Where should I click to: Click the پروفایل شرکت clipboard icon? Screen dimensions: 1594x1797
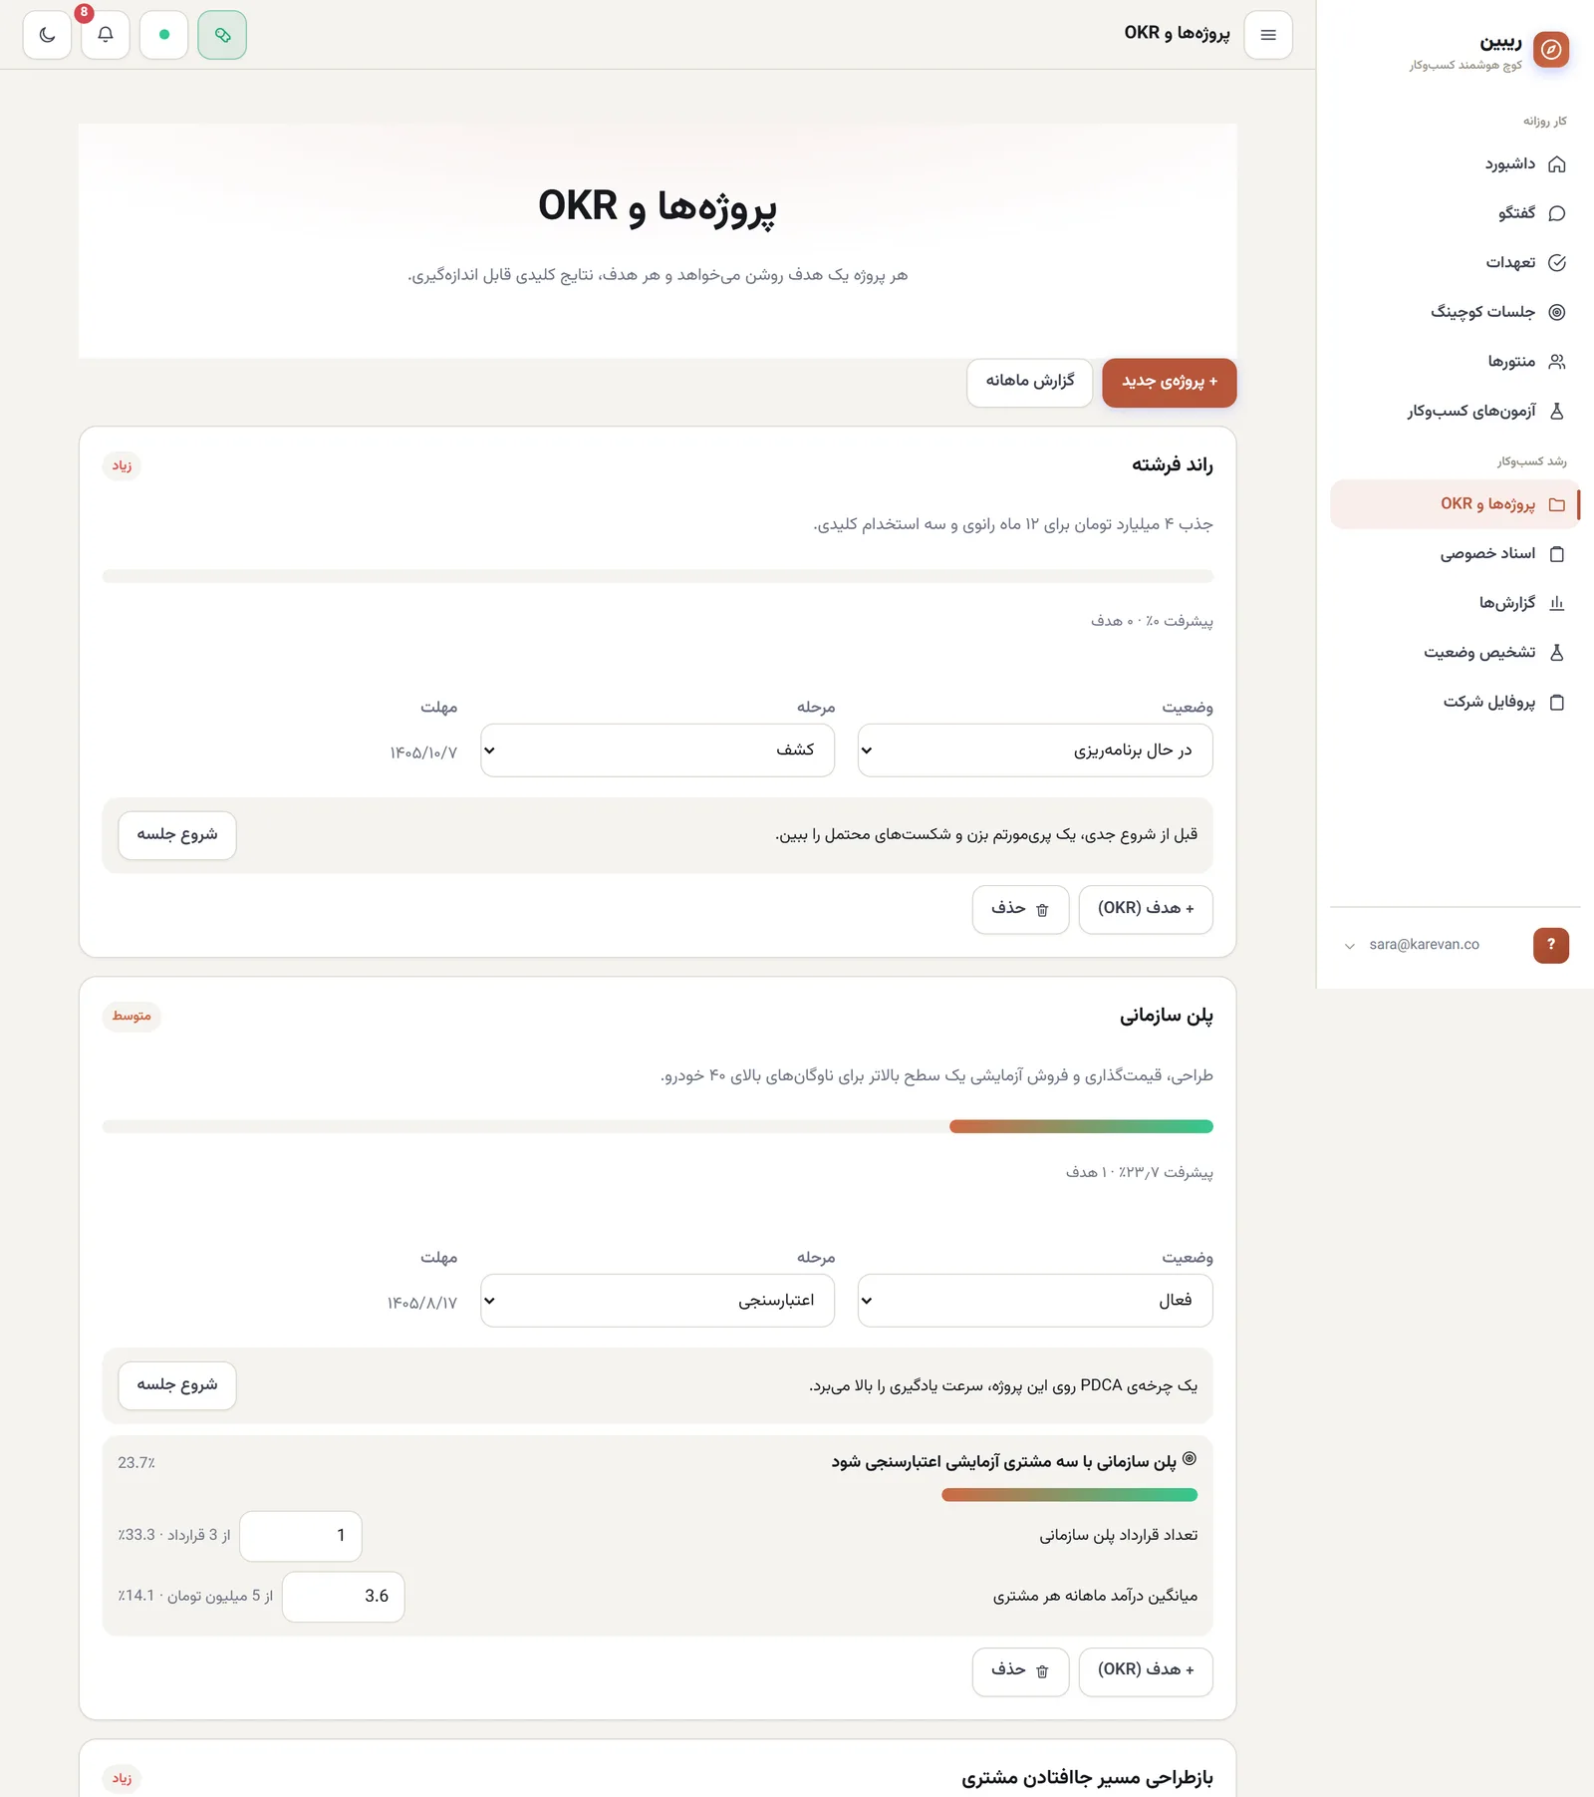[1557, 702]
